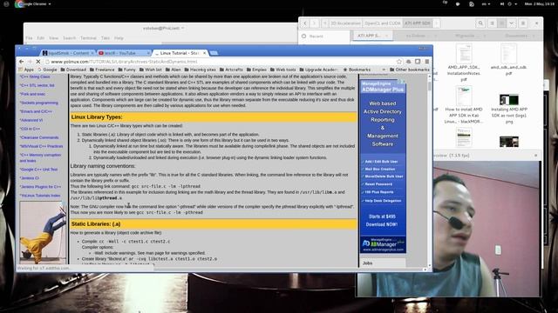Close the Linux Tutorial tab
Screen dimensions: 558x313
[x=204, y=53]
